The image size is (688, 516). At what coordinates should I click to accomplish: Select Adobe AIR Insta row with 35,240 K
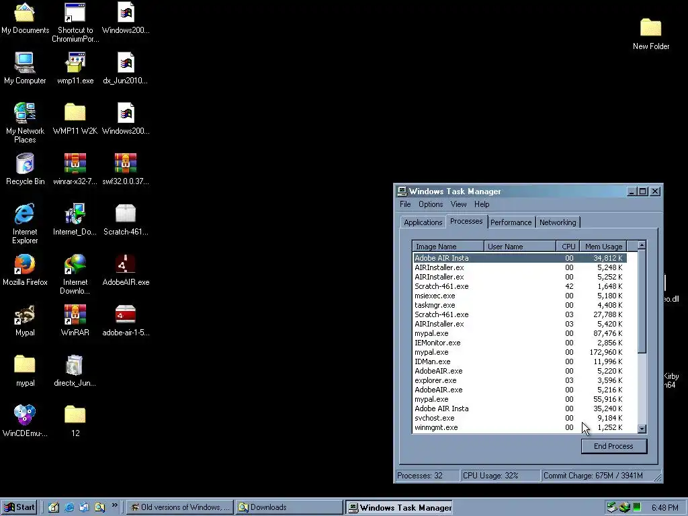[519, 408]
